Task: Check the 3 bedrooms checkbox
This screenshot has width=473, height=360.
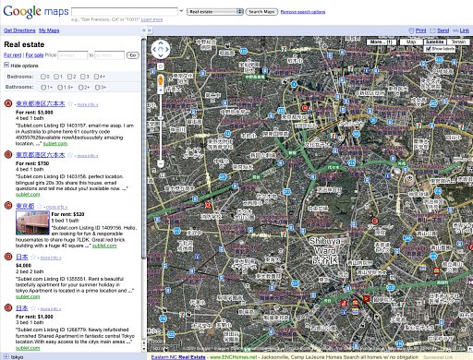Action: point(83,77)
